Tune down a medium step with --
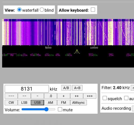Image resolution: width=134 pixels, height=125 pixels. point(24,96)
